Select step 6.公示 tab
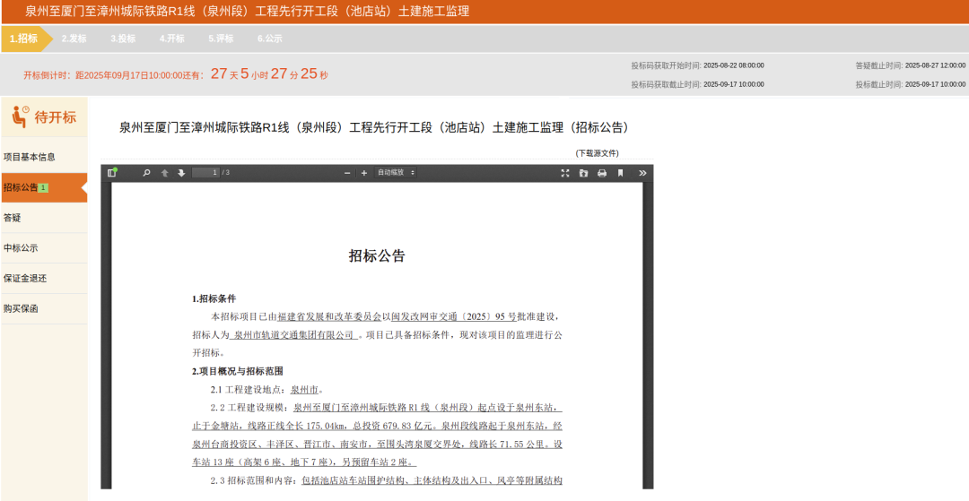 pos(270,39)
